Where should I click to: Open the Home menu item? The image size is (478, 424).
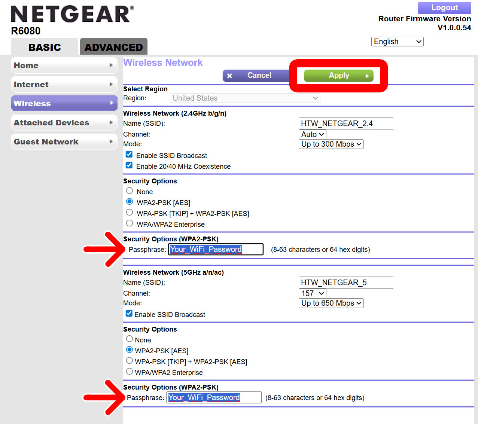pos(64,65)
